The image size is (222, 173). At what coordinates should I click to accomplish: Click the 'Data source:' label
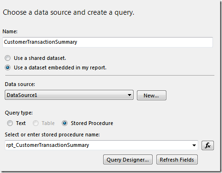(x=20, y=84)
